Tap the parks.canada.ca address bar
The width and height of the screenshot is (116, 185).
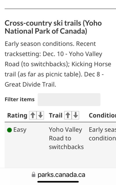tap(58, 175)
